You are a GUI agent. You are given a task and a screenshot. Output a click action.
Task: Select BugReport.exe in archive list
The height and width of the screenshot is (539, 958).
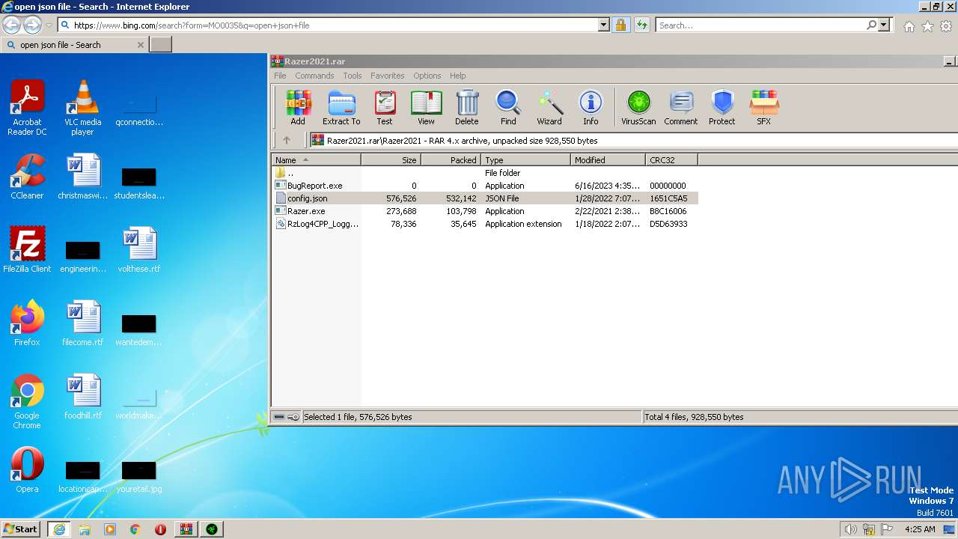(485, 186)
